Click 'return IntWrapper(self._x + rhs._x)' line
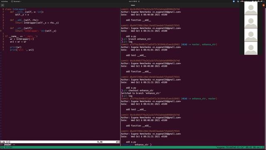Viewport: 266px width, 150px height. 37,23
